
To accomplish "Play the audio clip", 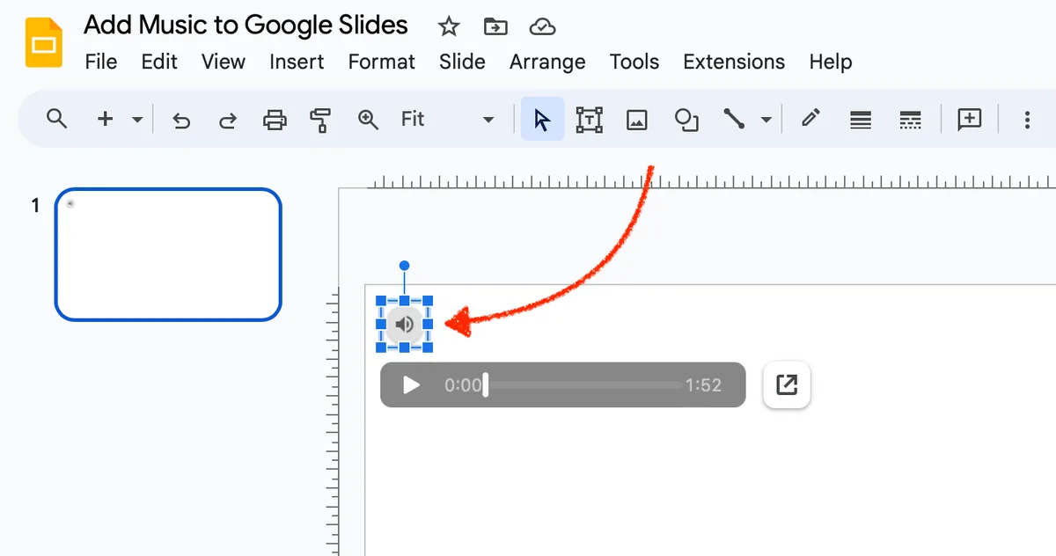I will pos(411,385).
